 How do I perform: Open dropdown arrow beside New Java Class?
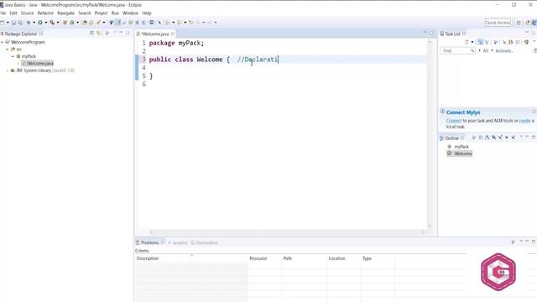(x=77, y=23)
